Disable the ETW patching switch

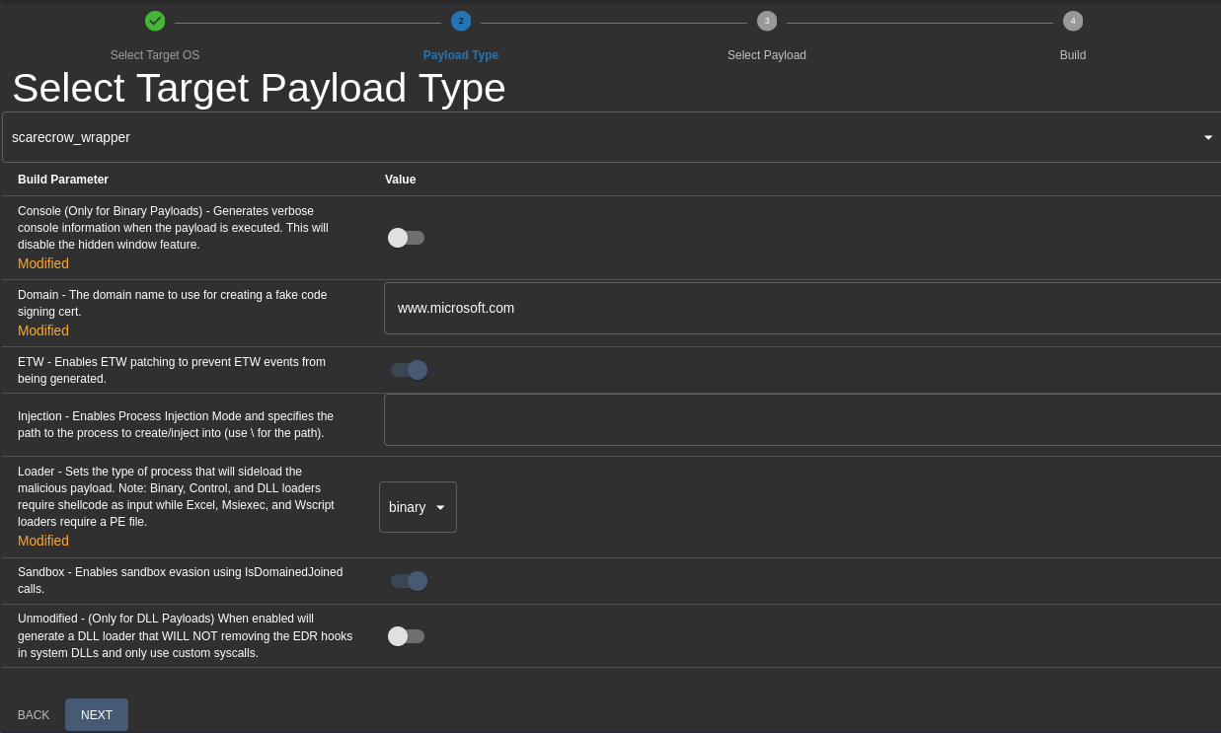(x=409, y=370)
